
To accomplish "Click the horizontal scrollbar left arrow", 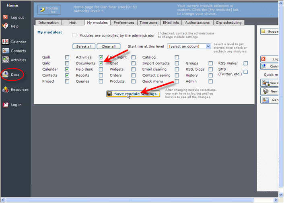I will coord(3,200).
